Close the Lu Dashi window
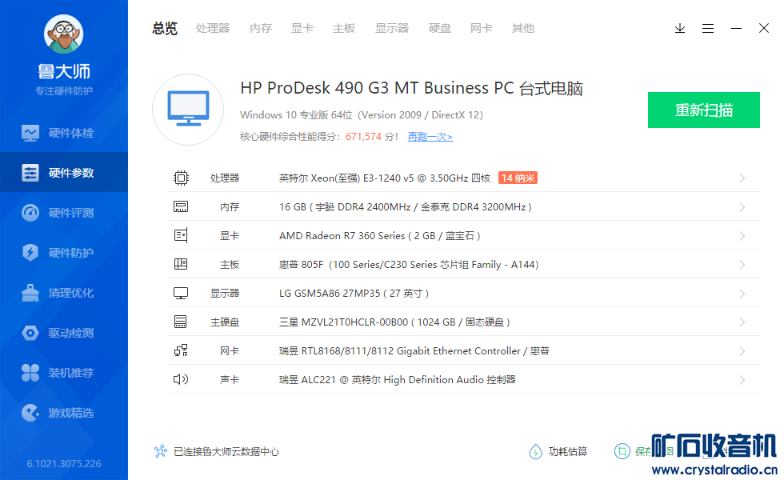Viewport: 784px width, 480px height. coord(763,29)
